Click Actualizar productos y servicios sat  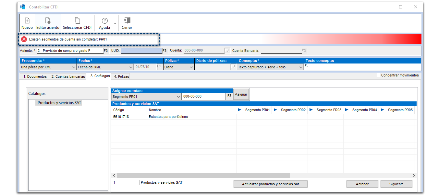click(270, 184)
